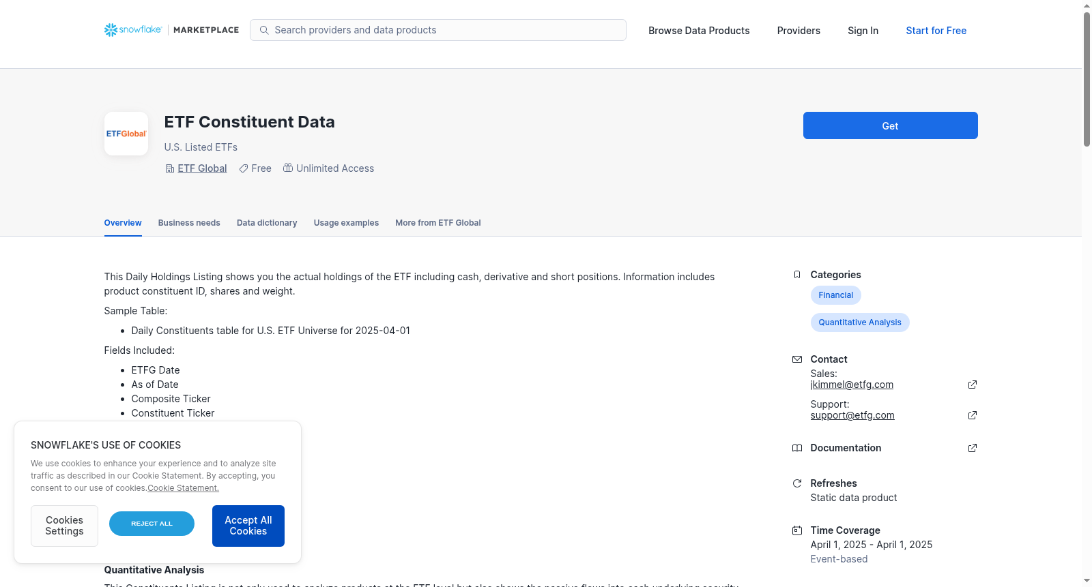This screenshot has width=1092, height=587.
Task: Click the blue Get button
Action: point(890,125)
